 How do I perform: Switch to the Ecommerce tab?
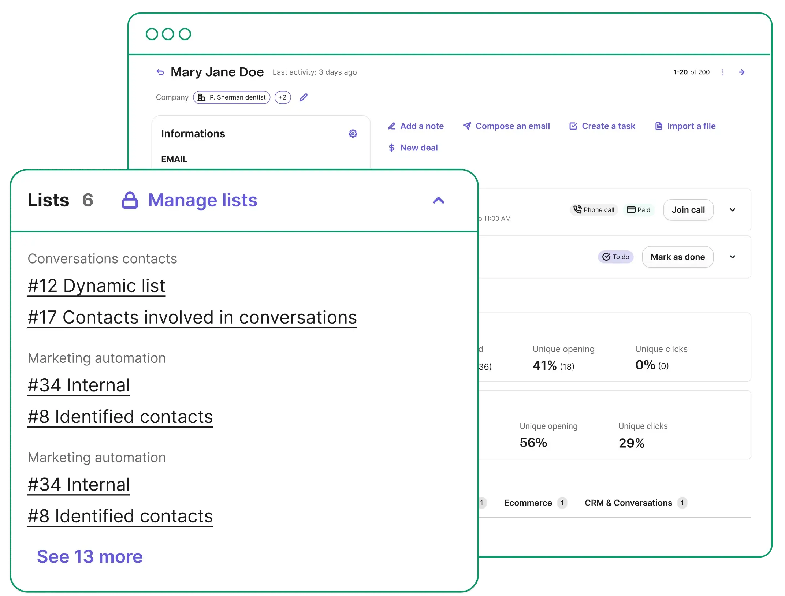pos(528,503)
